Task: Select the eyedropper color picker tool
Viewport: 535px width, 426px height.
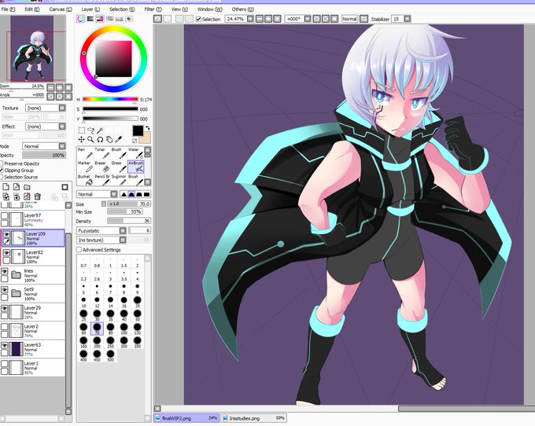Action: point(118,139)
